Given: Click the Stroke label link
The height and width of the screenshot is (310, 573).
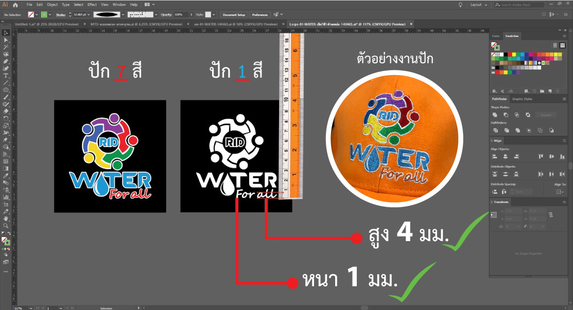Looking at the screenshot, I should (61, 14).
